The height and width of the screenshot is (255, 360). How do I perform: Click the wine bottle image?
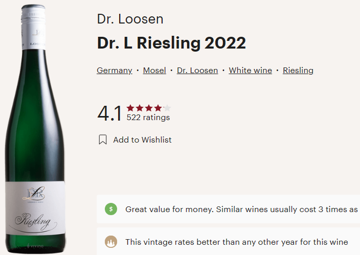click(36, 128)
